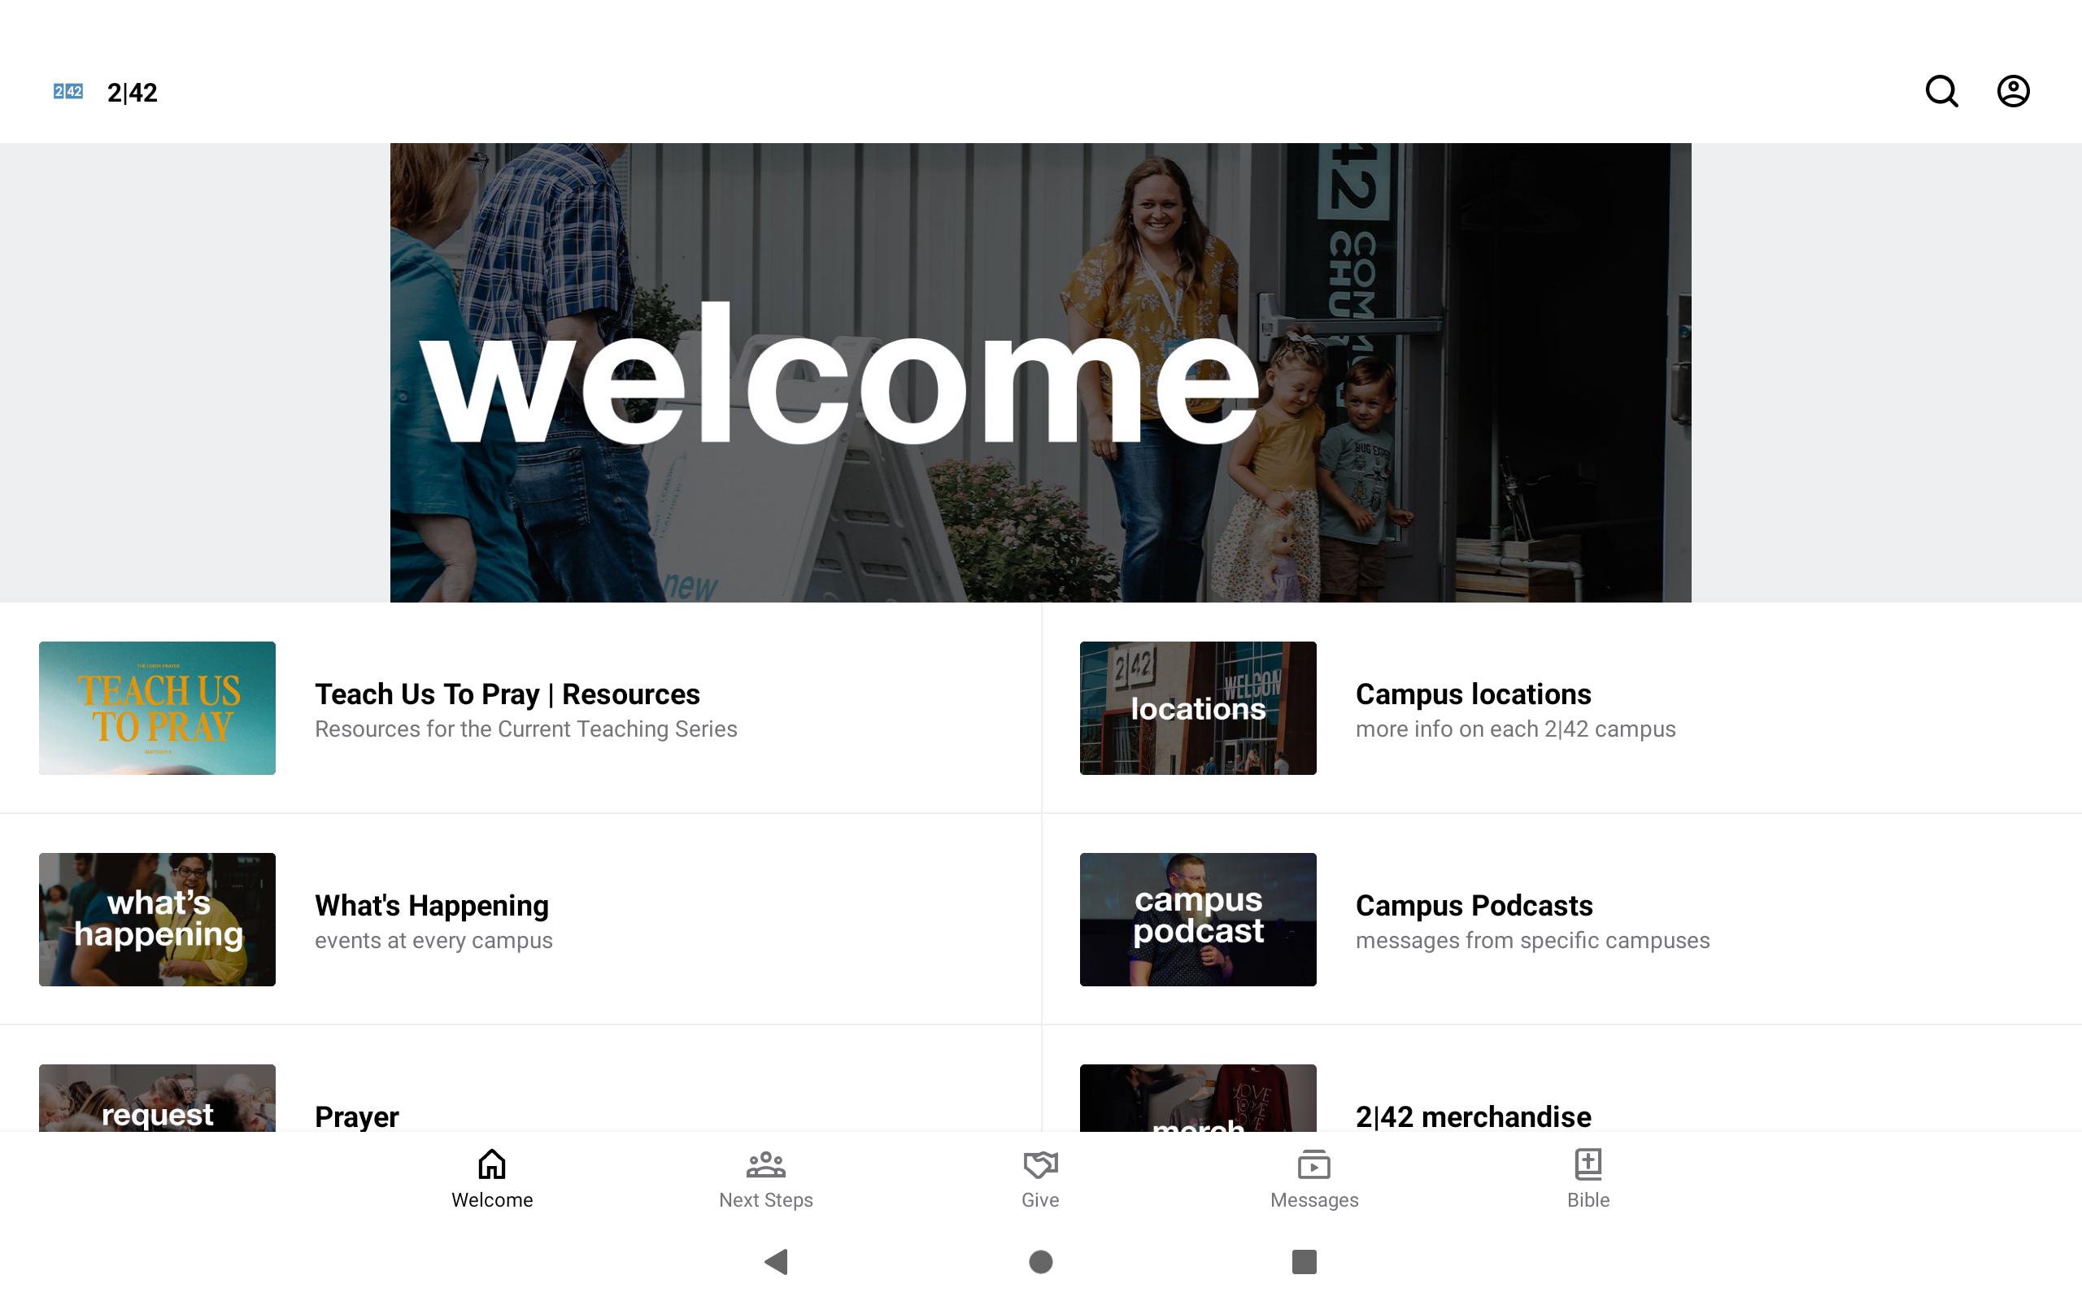Select 'more info on each 2|42 campus' text
The height and width of the screenshot is (1301, 2082).
[1515, 729]
